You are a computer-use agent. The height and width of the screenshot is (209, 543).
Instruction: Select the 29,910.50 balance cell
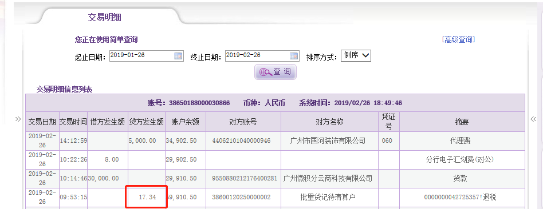[x=186, y=179]
